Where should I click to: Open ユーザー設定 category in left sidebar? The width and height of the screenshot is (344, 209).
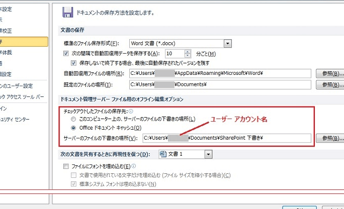click(x=15, y=86)
